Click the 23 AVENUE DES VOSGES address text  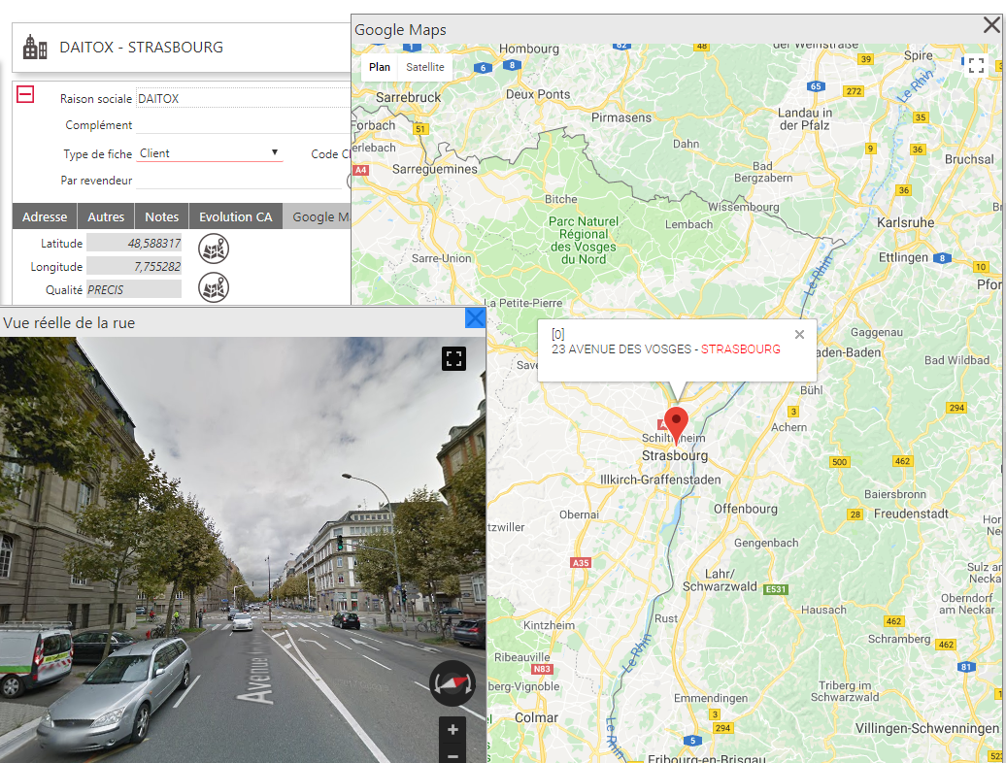(x=621, y=349)
